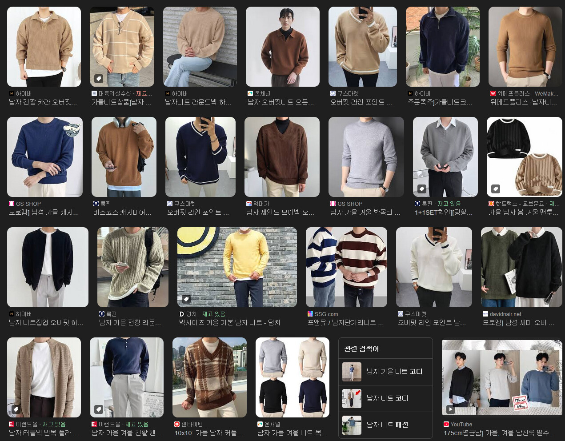Click the GS SHOP favicon above 모로엠] 남성 가을 캐시
The image size is (565, 441).
pos(12,204)
